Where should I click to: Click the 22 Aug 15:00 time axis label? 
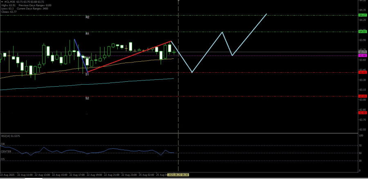click(61, 175)
